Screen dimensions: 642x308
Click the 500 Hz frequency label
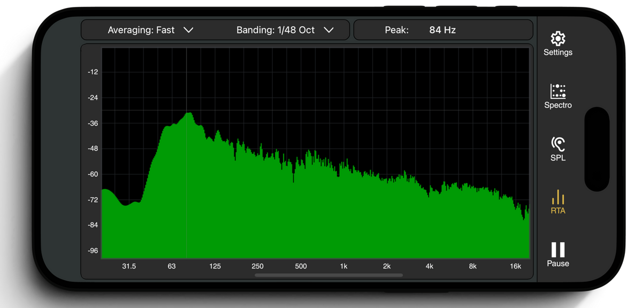click(x=301, y=266)
